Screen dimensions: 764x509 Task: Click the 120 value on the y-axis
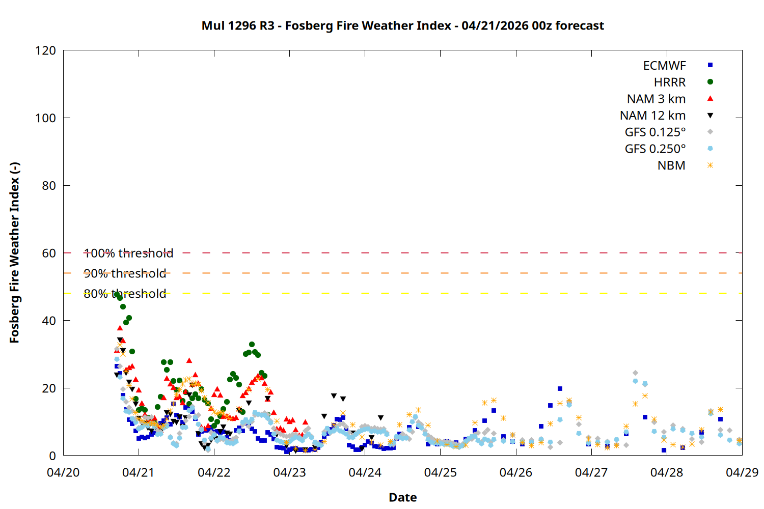(x=45, y=51)
